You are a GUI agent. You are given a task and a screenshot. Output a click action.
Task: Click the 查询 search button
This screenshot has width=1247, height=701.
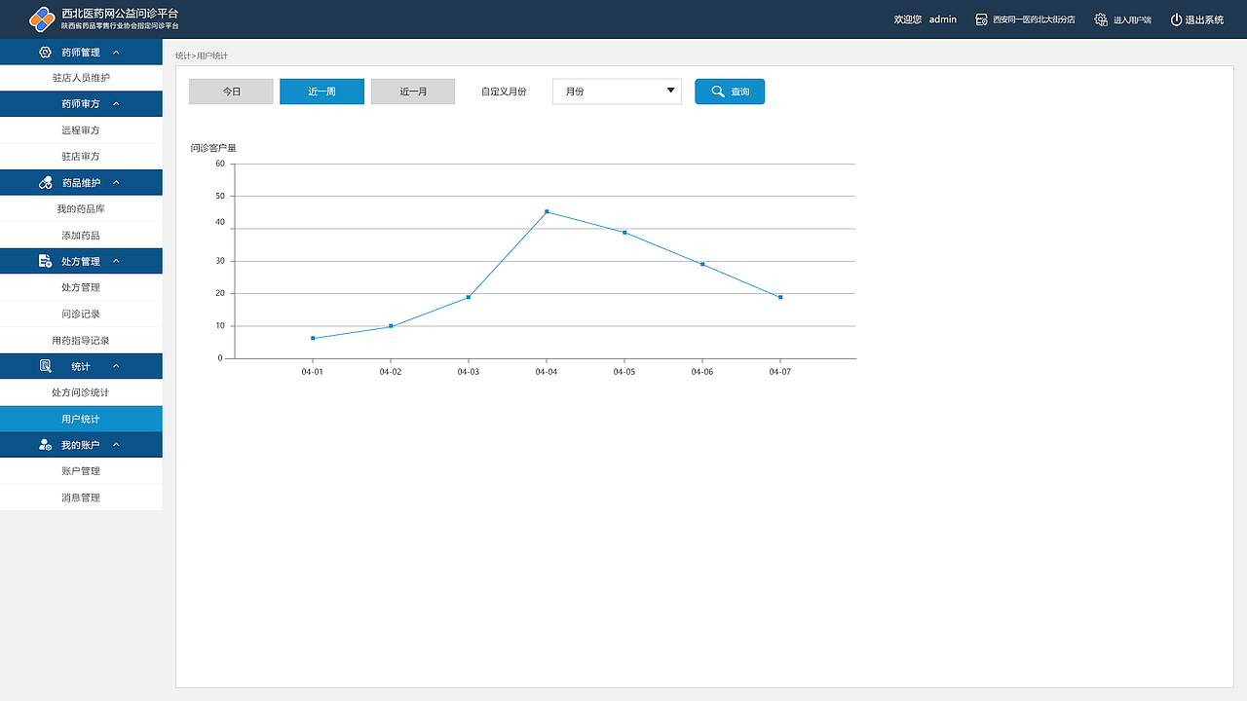(x=730, y=92)
